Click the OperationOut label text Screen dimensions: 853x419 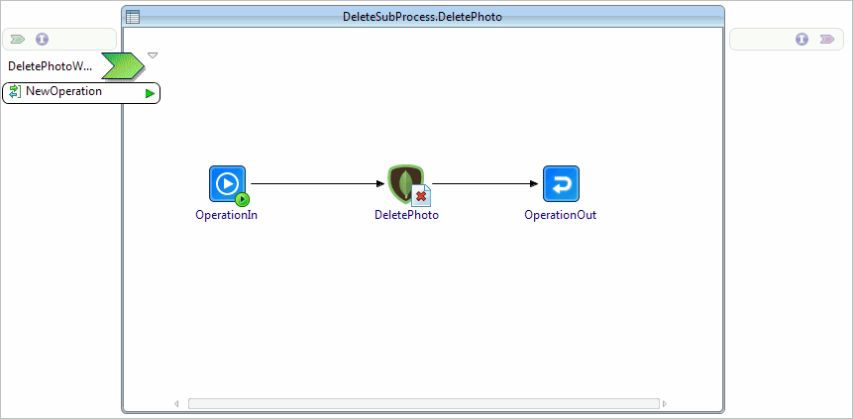561,215
